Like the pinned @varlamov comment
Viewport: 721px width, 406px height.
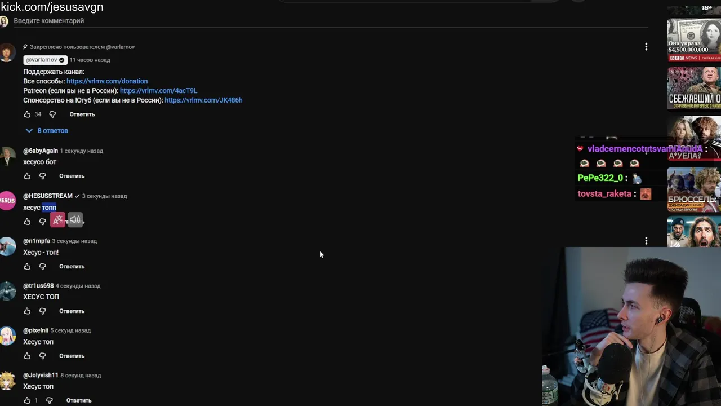[x=27, y=114]
